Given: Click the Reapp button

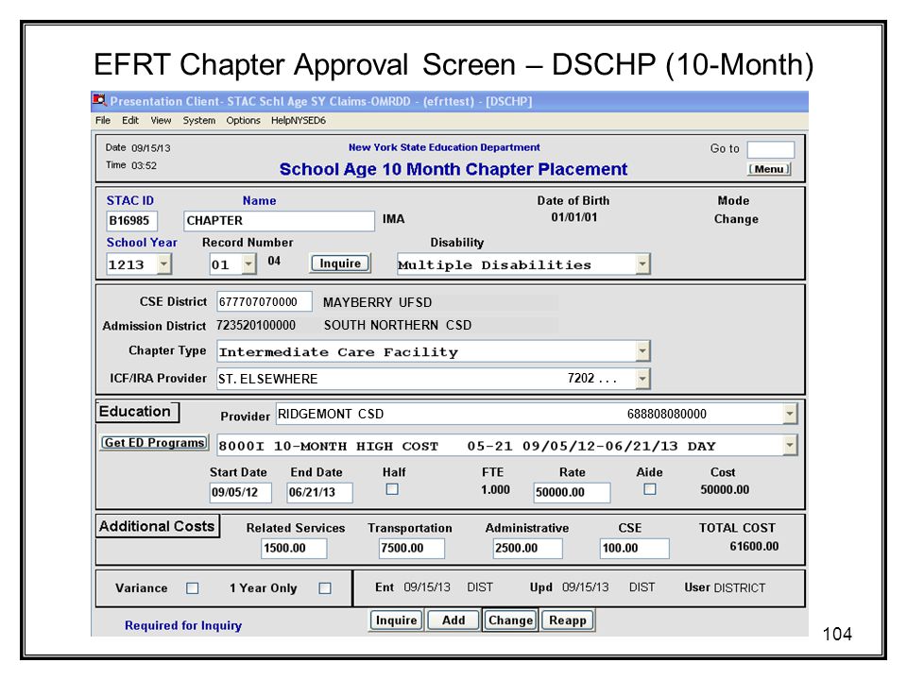Looking at the screenshot, I should click(568, 620).
